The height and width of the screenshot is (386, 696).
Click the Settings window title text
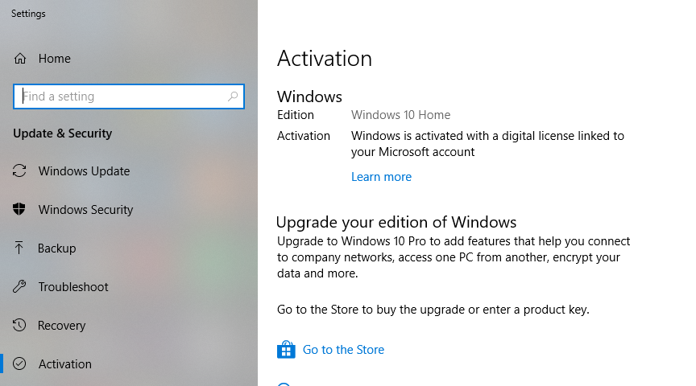pyautogui.click(x=28, y=14)
